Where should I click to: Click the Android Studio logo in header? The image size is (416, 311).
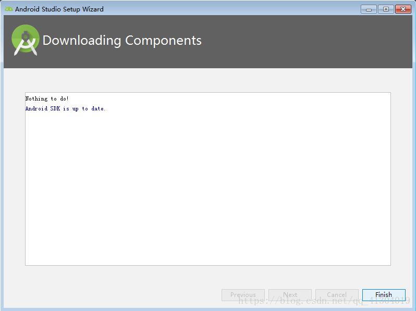[26, 40]
